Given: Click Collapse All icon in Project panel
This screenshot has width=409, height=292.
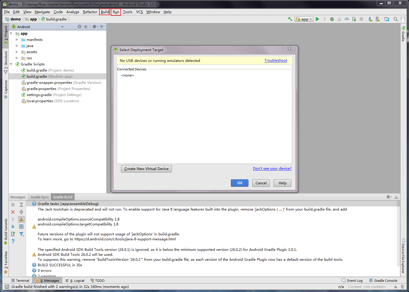Looking at the screenshot, I should coord(86,27).
